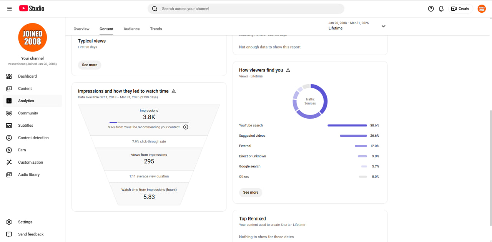This screenshot has height=242, width=492.
Task: Click the Others traffic source label
Action: coord(244,177)
